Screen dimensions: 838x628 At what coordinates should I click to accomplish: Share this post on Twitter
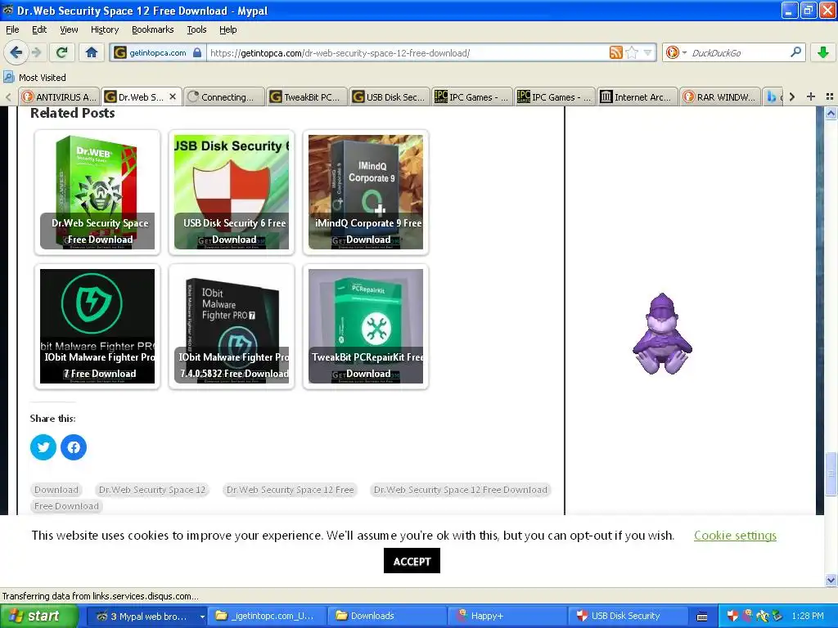[43, 447]
